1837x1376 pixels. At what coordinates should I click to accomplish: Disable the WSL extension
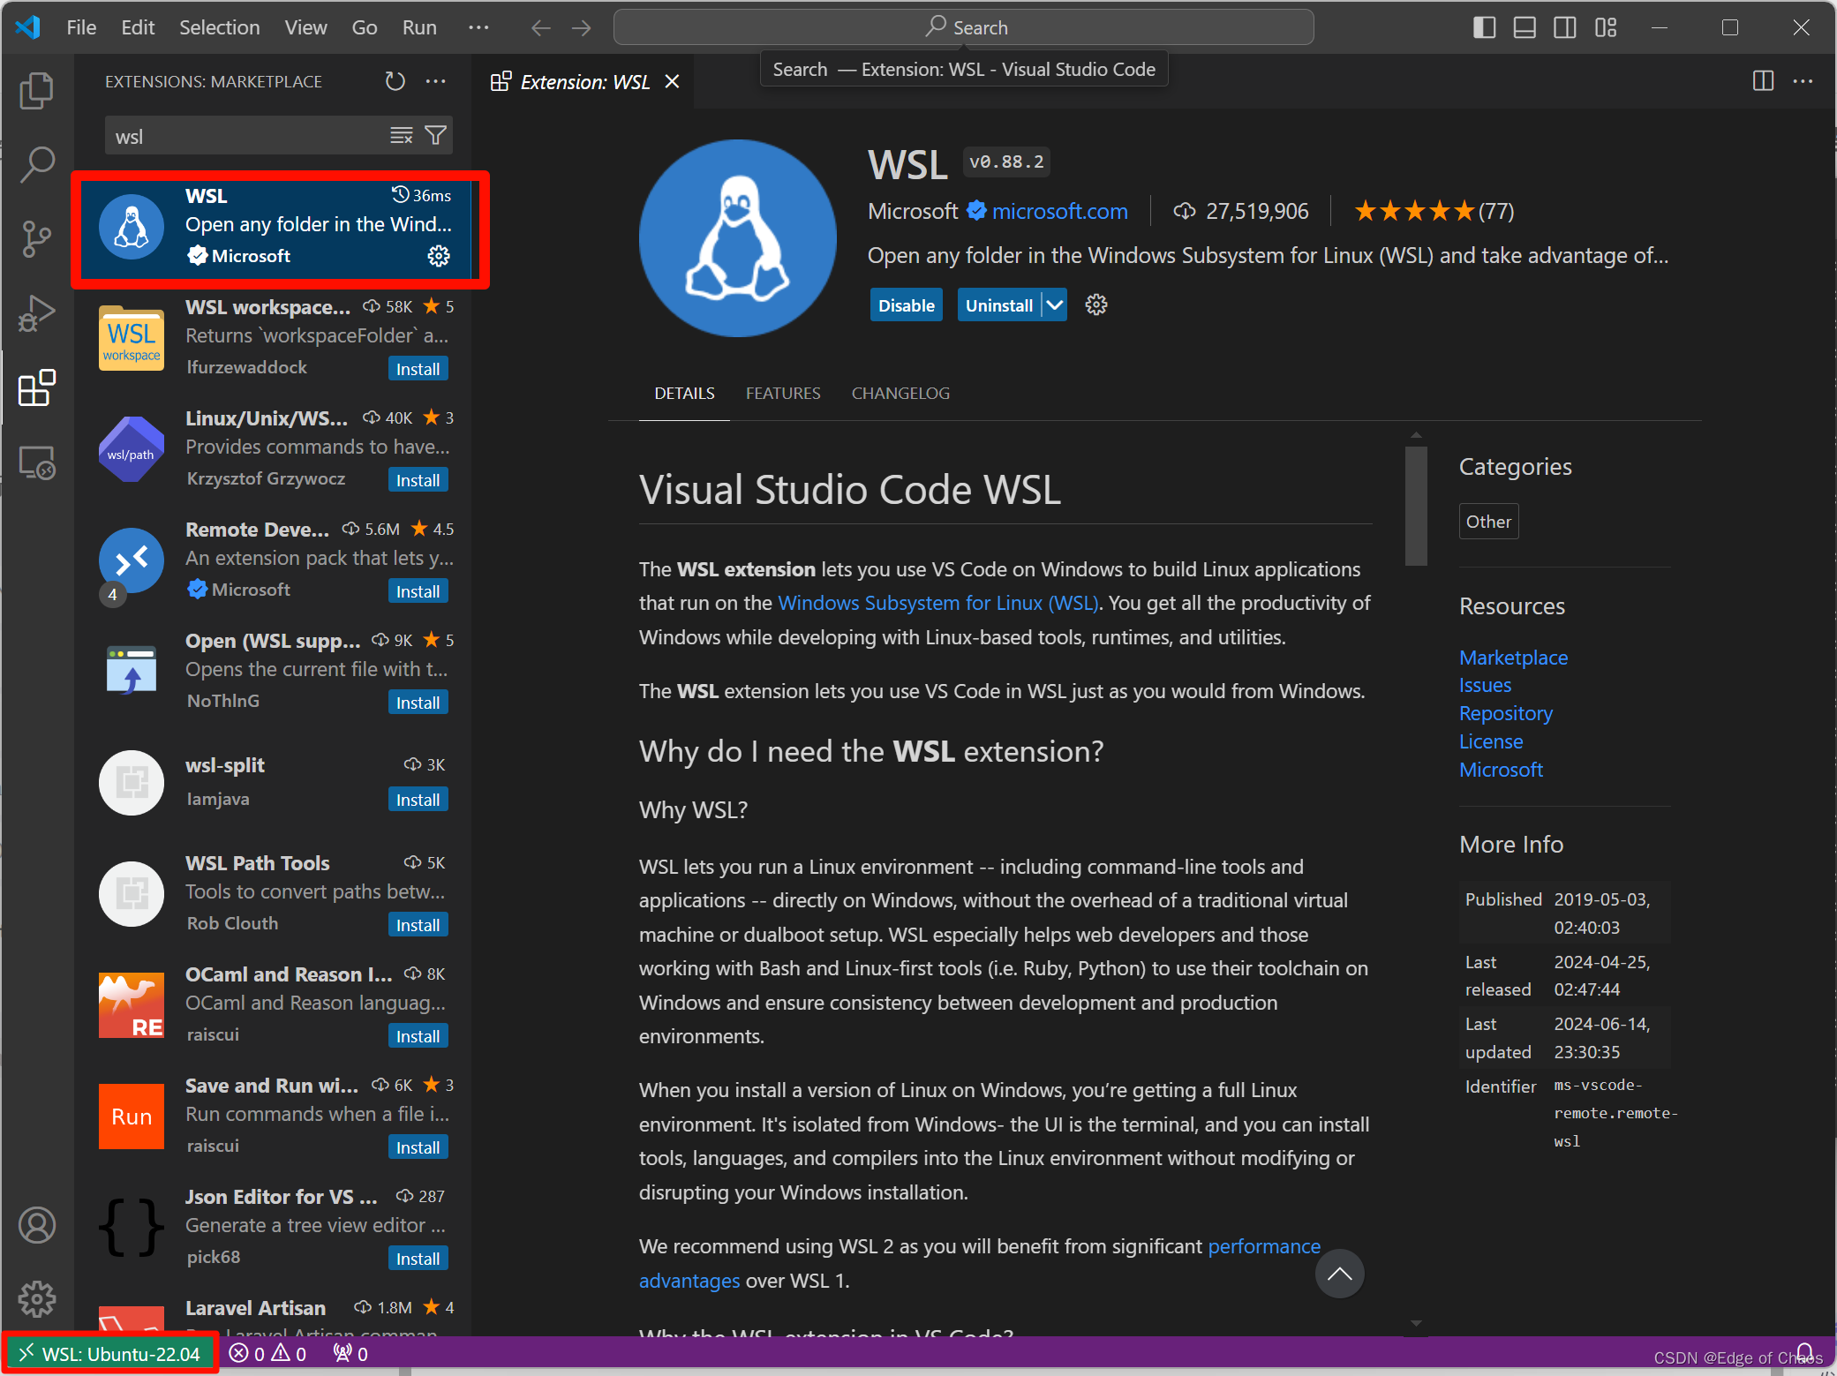click(x=906, y=305)
